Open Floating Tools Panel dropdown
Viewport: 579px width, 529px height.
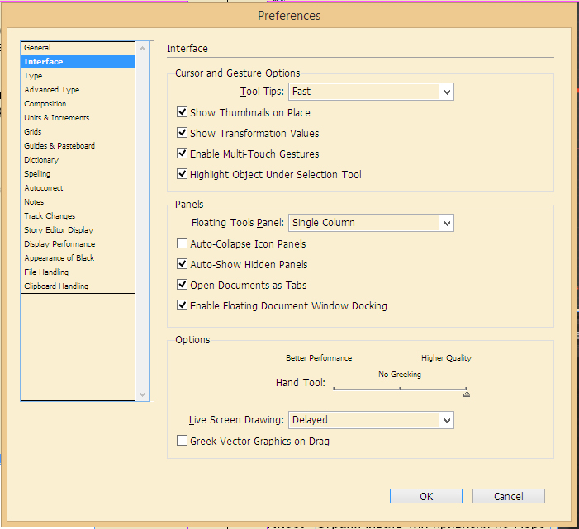(x=371, y=223)
